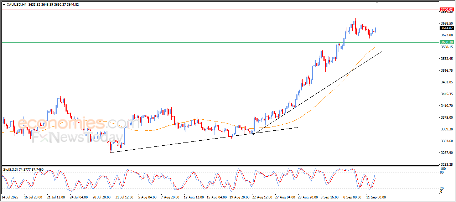The height and width of the screenshot is (202, 456).
Task: Click the 14 Jul 2025 date label
Action: tap(9, 197)
